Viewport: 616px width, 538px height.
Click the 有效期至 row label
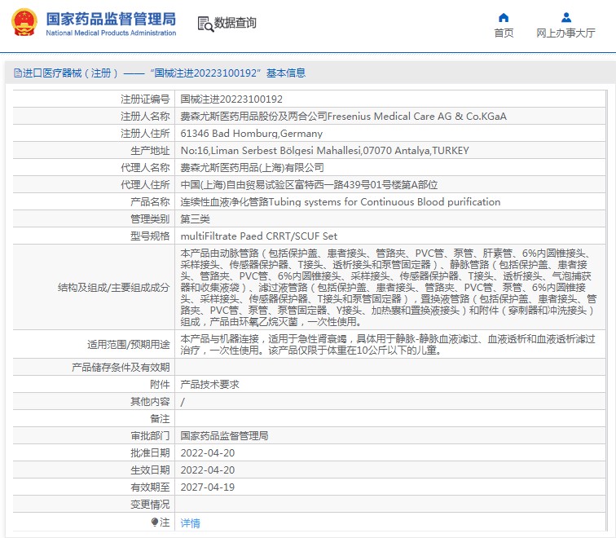pyautogui.click(x=150, y=487)
